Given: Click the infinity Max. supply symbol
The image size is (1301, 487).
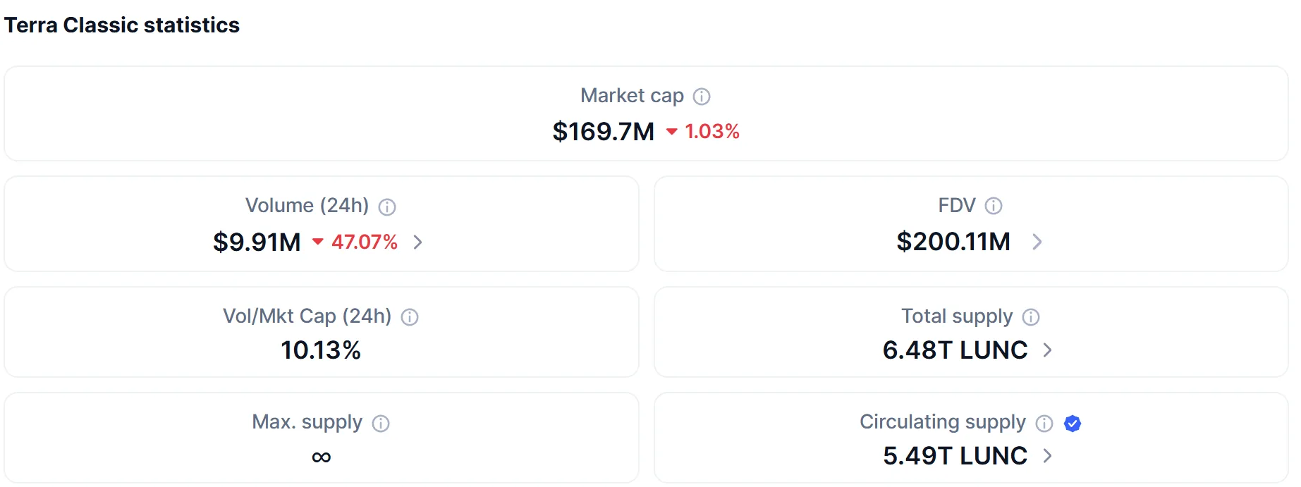Looking at the screenshot, I should pyautogui.click(x=321, y=457).
